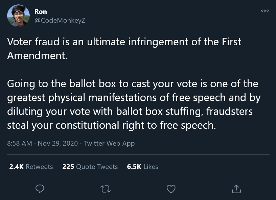The height and width of the screenshot is (200, 276).
Task: Click the word Retweets in stats row
Action: coord(39,167)
